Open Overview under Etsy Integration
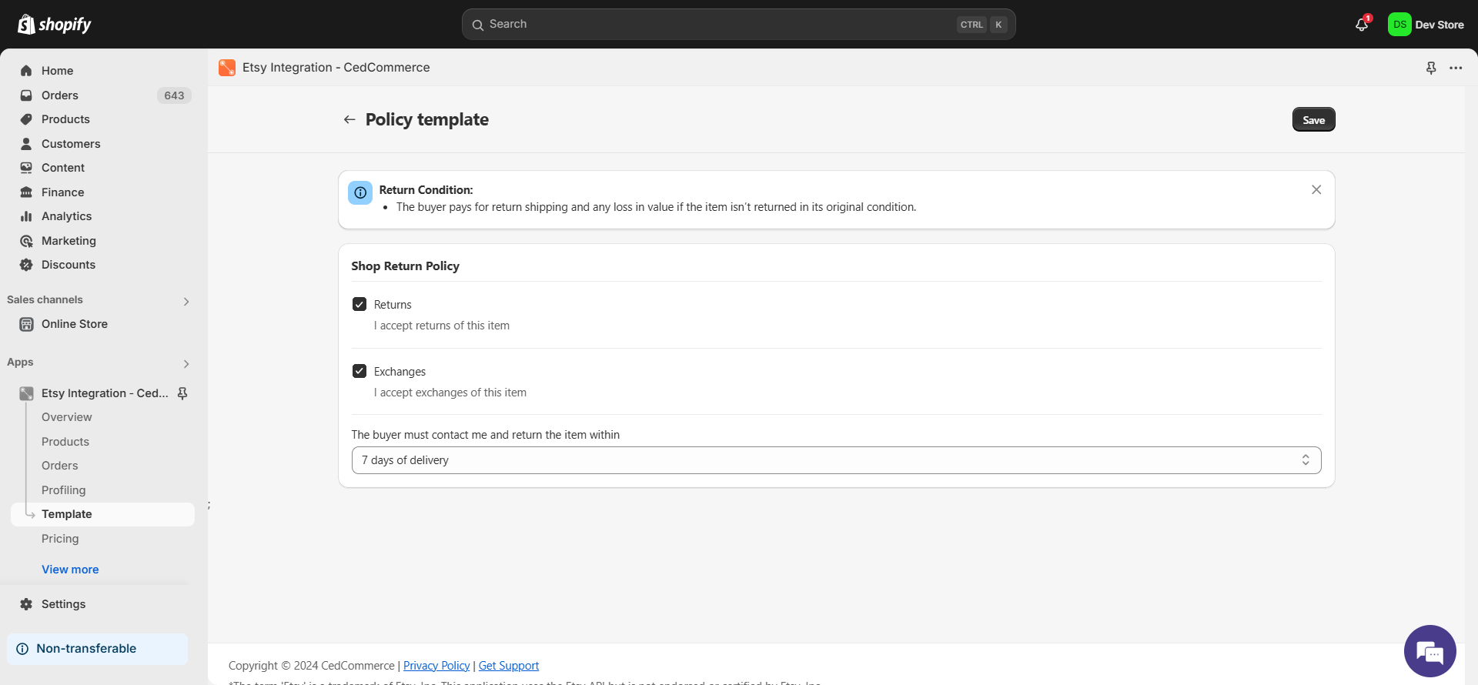This screenshot has height=685, width=1478. pyautogui.click(x=67, y=417)
